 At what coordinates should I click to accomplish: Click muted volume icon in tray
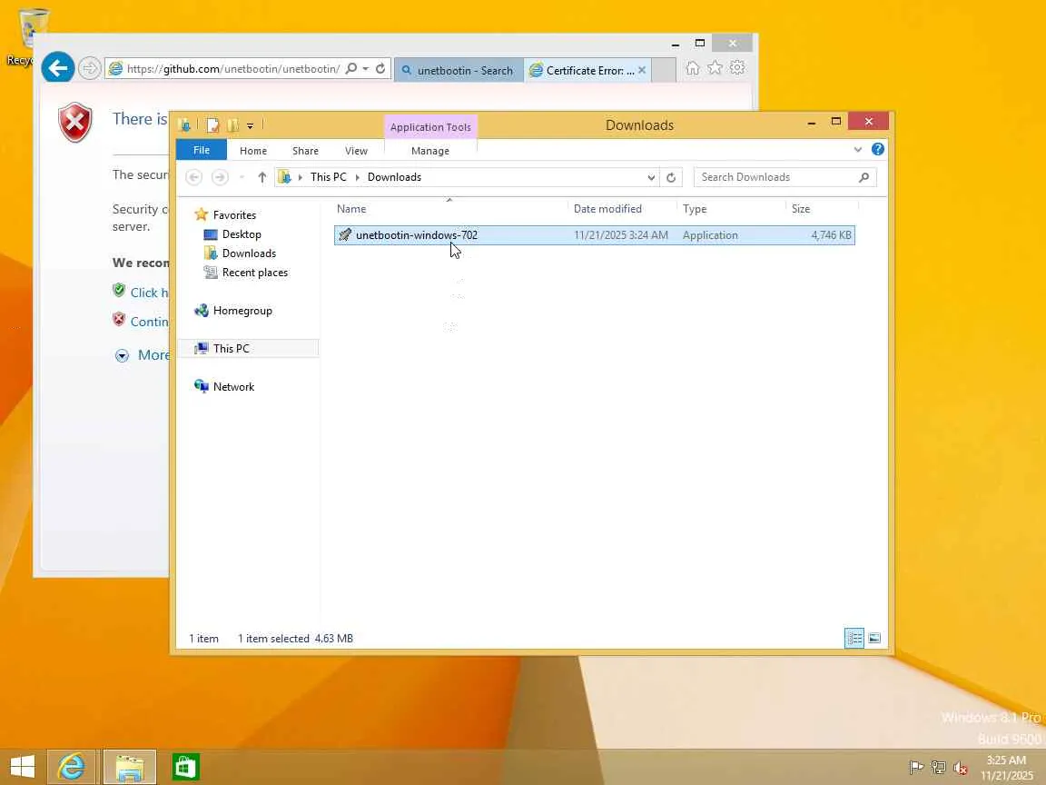[x=961, y=768]
